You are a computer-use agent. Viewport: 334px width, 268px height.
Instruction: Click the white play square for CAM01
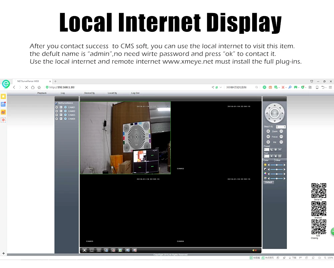(x=61, y=107)
